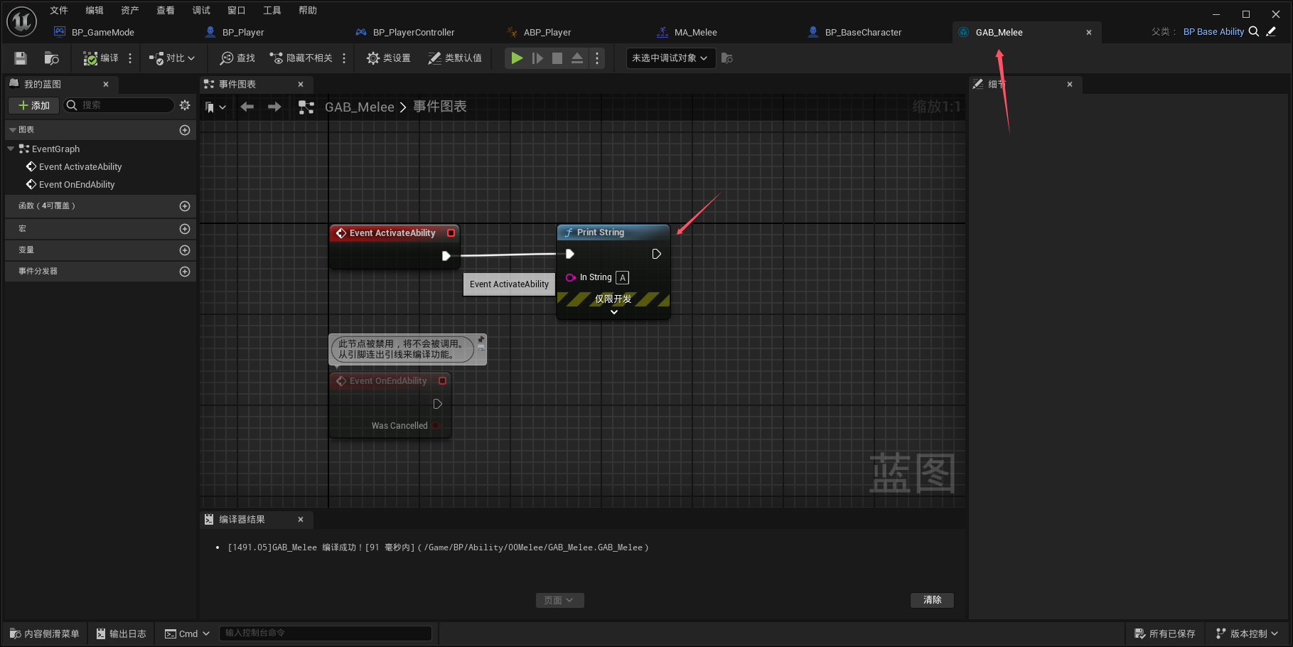The height and width of the screenshot is (647, 1293).
Task: Select Event OnEndAbility in tree
Action: (x=77, y=184)
